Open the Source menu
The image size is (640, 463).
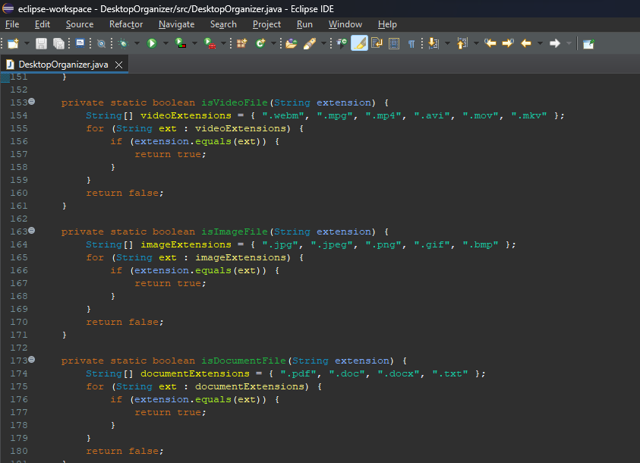point(80,24)
